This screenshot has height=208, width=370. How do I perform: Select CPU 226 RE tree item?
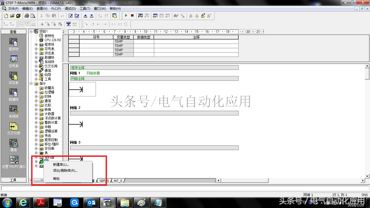pyautogui.click(x=53, y=40)
